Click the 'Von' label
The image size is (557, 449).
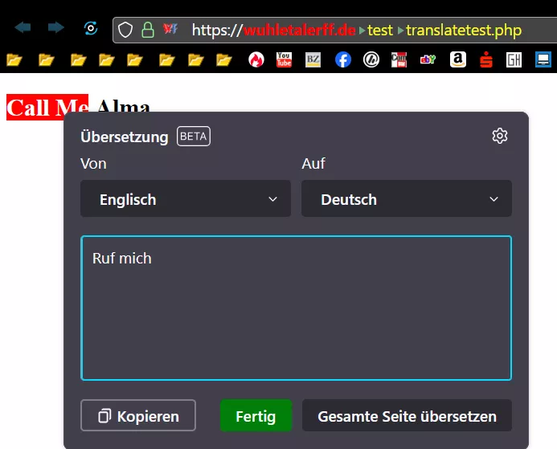[x=93, y=164]
